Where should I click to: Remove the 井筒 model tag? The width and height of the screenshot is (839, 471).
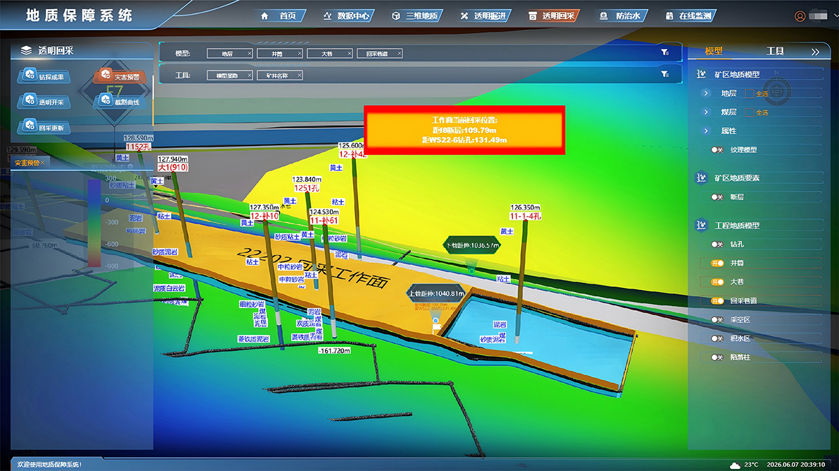coord(299,54)
